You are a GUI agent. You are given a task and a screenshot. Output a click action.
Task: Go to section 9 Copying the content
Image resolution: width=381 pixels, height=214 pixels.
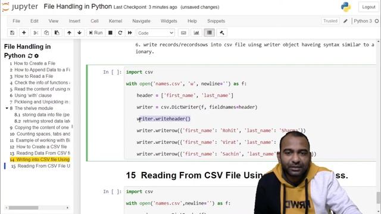coord(40,128)
